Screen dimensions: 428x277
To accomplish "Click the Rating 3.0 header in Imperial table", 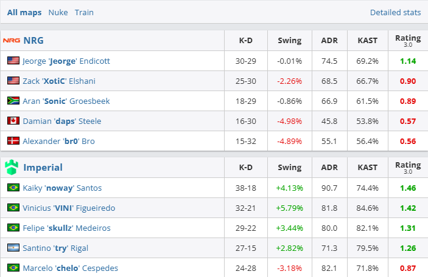I will [408, 167].
